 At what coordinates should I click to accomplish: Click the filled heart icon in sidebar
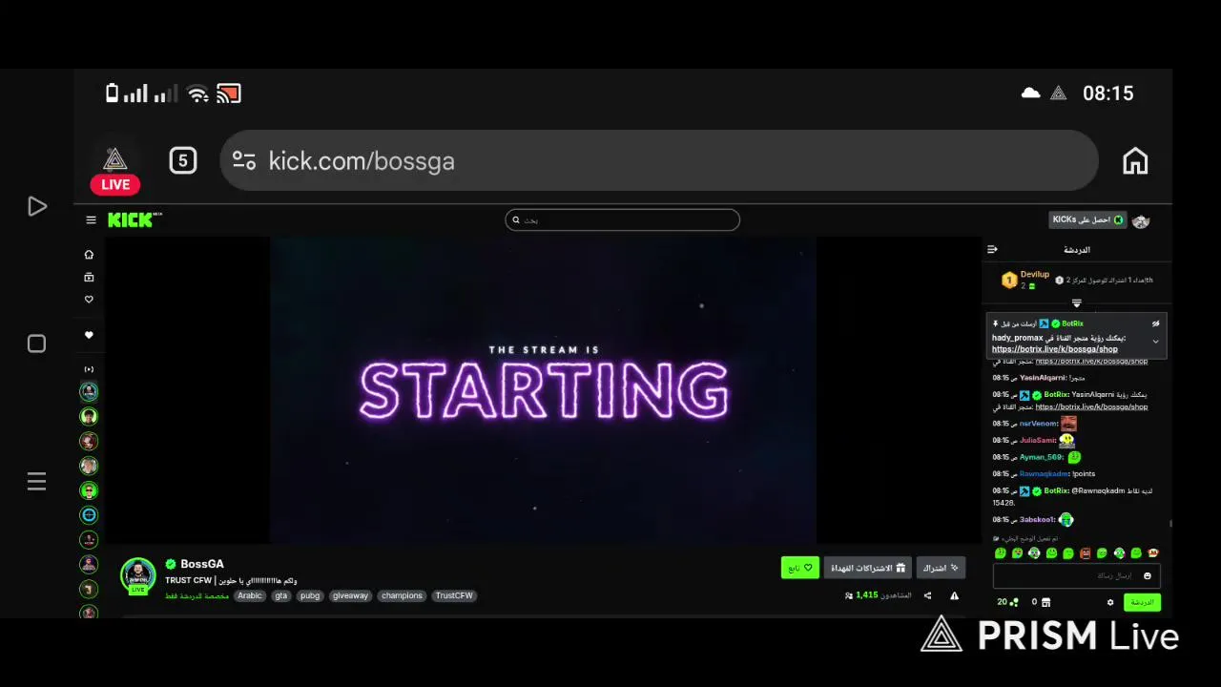point(89,335)
